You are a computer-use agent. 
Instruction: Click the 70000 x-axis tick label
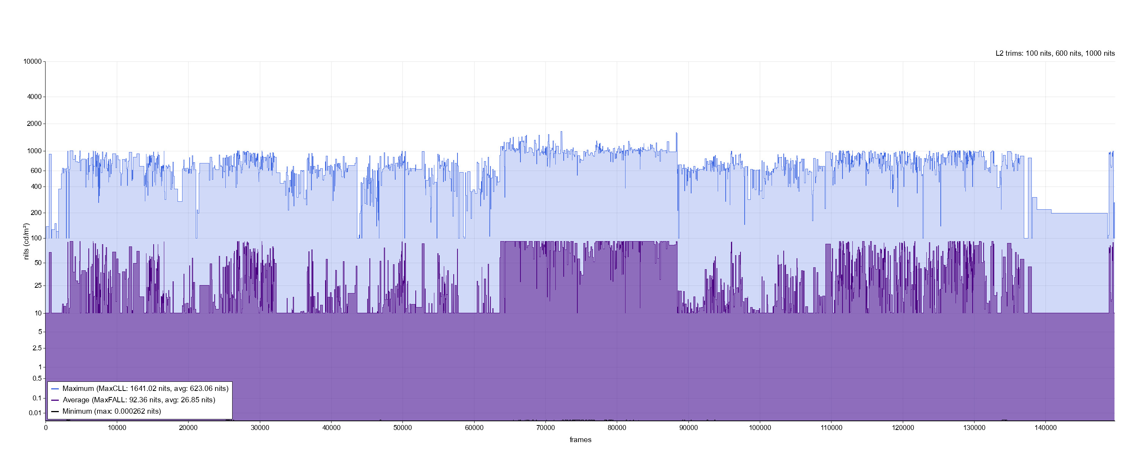coord(545,428)
